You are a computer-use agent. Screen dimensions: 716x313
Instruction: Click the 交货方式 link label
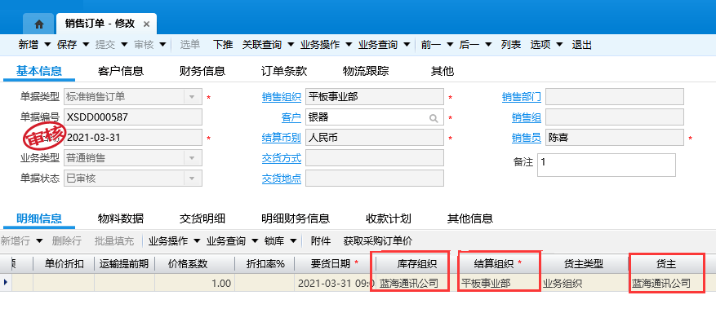[x=282, y=159]
